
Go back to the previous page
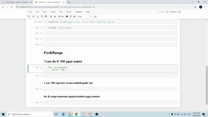click(x=3, y=7)
